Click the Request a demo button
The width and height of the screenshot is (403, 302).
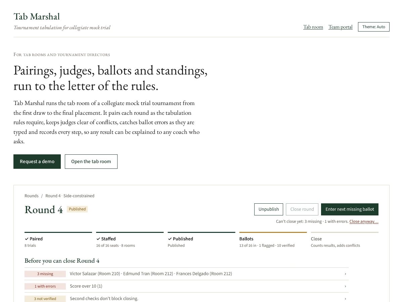pyautogui.click(x=37, y=161)
